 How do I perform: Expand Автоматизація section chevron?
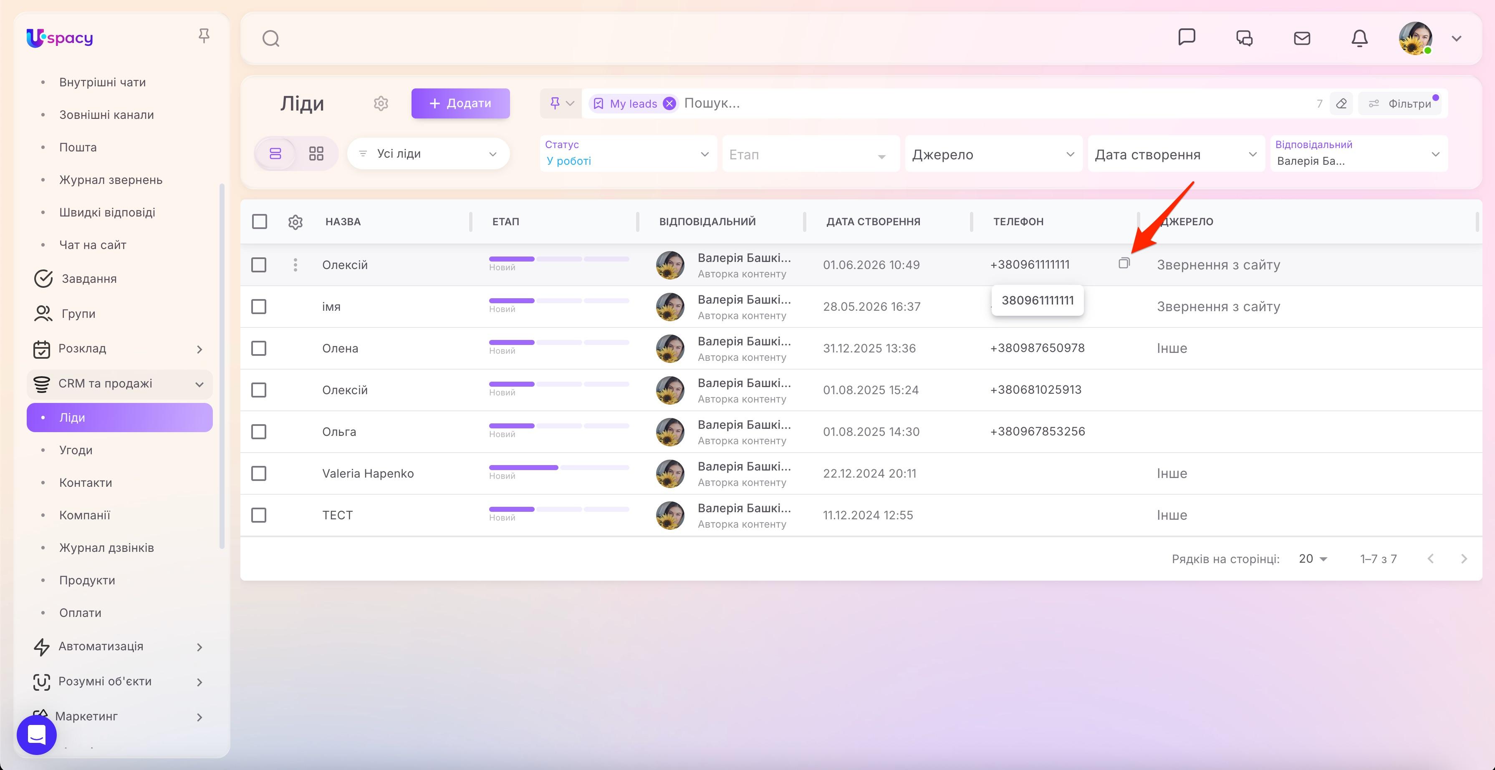pos(200,647)
